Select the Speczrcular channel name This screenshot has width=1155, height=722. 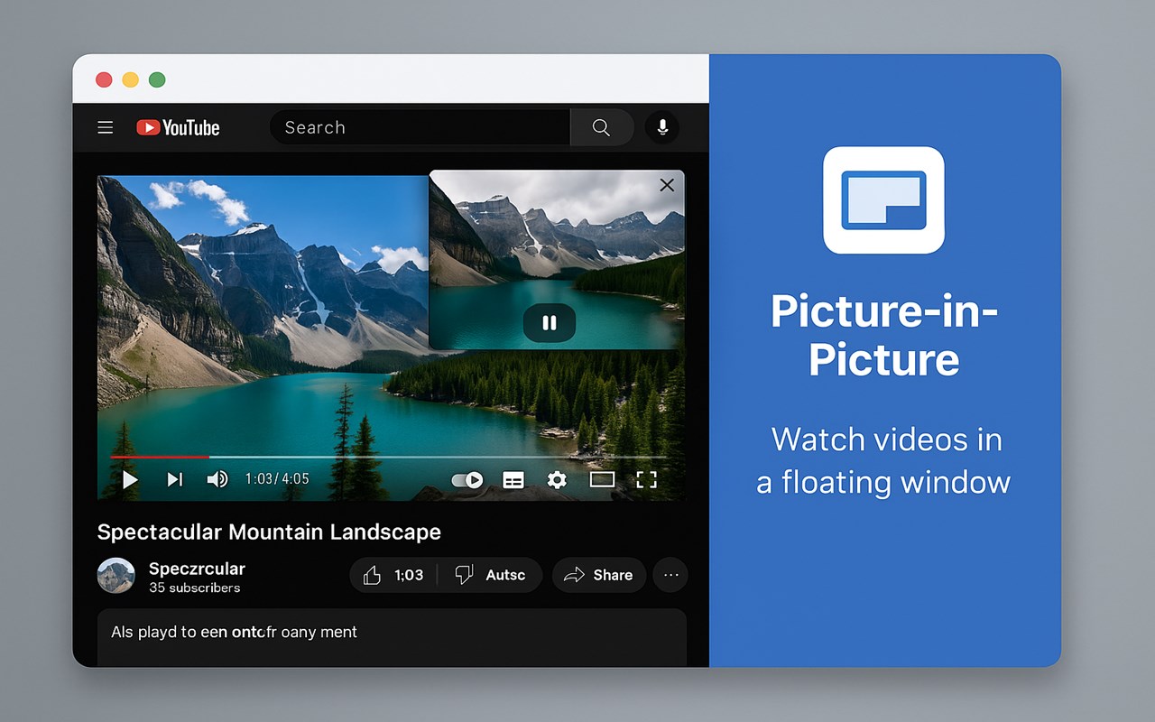click(198, 569)
